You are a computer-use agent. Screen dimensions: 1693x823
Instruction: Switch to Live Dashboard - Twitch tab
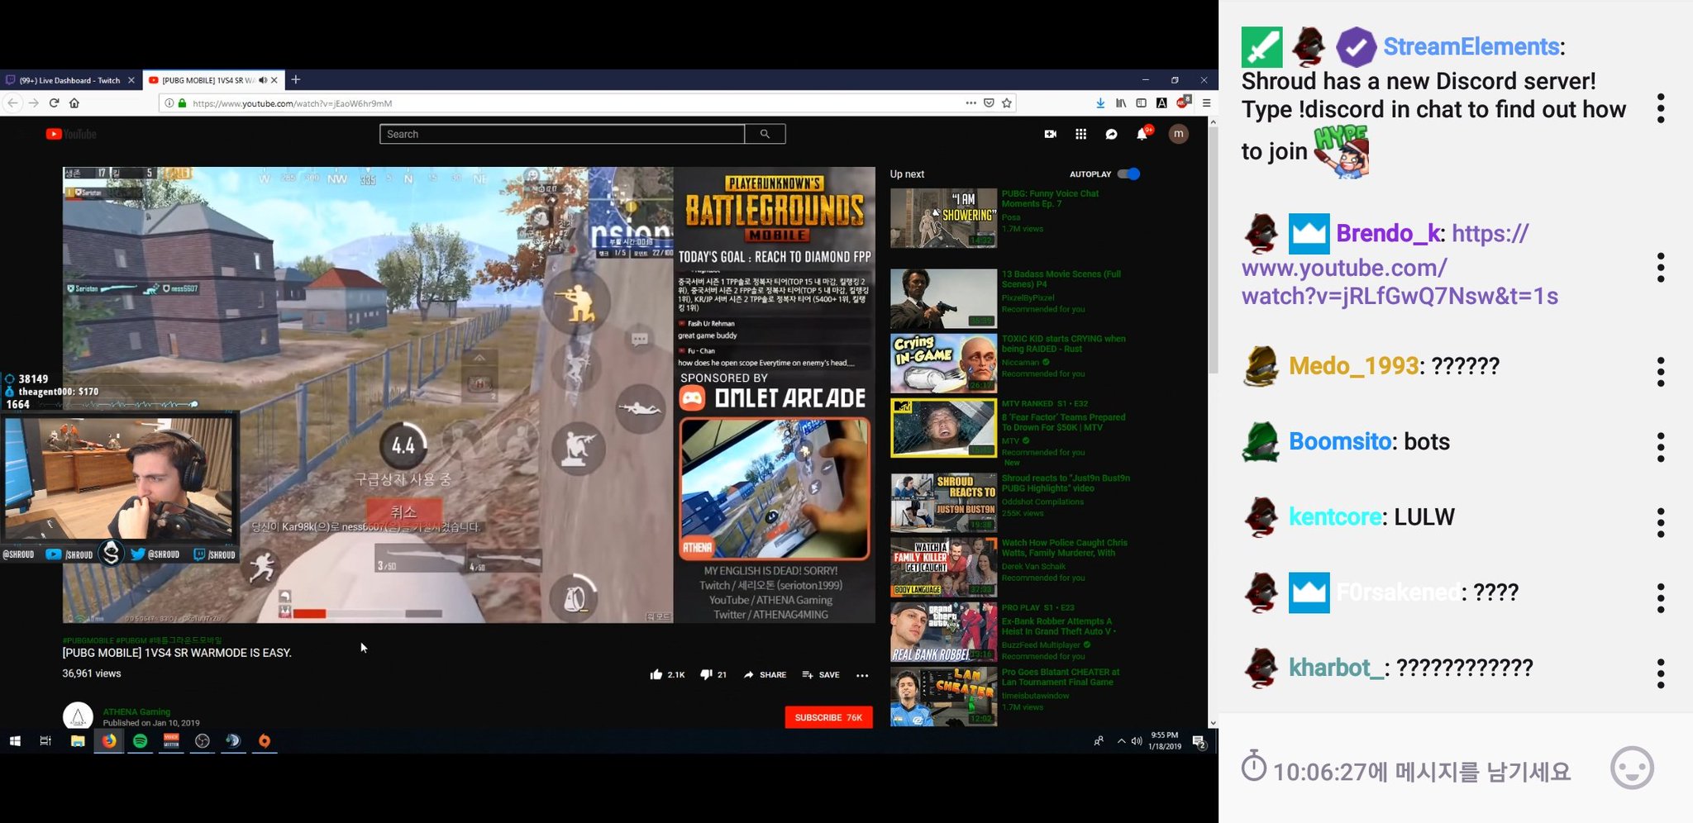click(x=70, y=80)
